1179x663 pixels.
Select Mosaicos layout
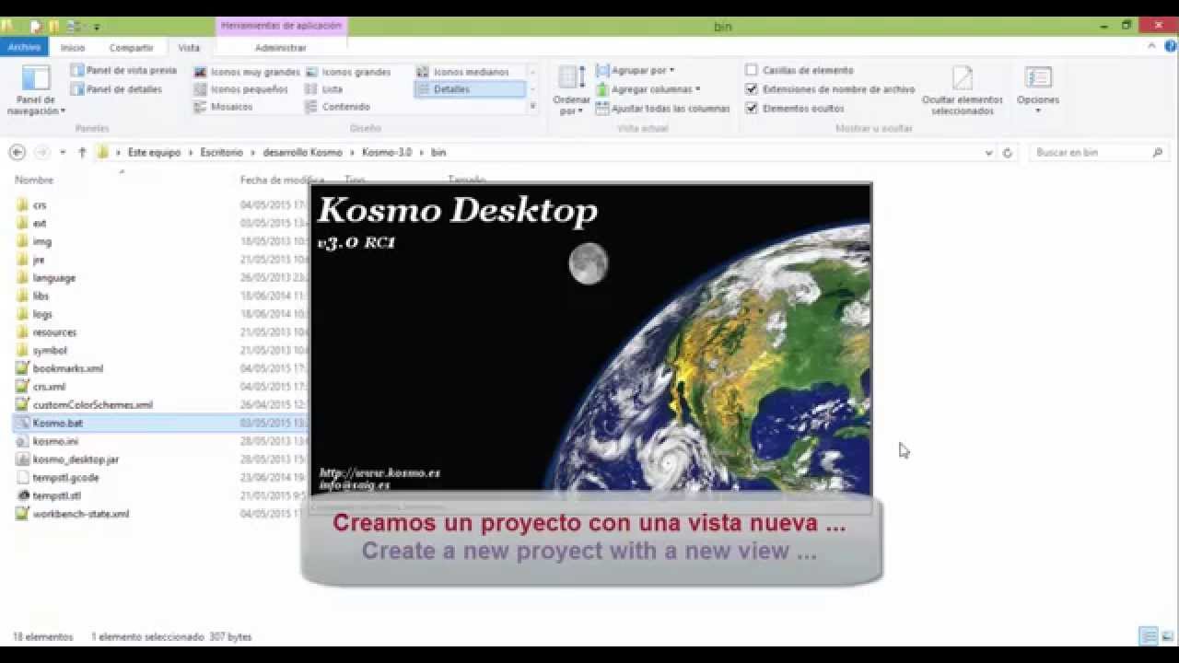tap(224, 107)
